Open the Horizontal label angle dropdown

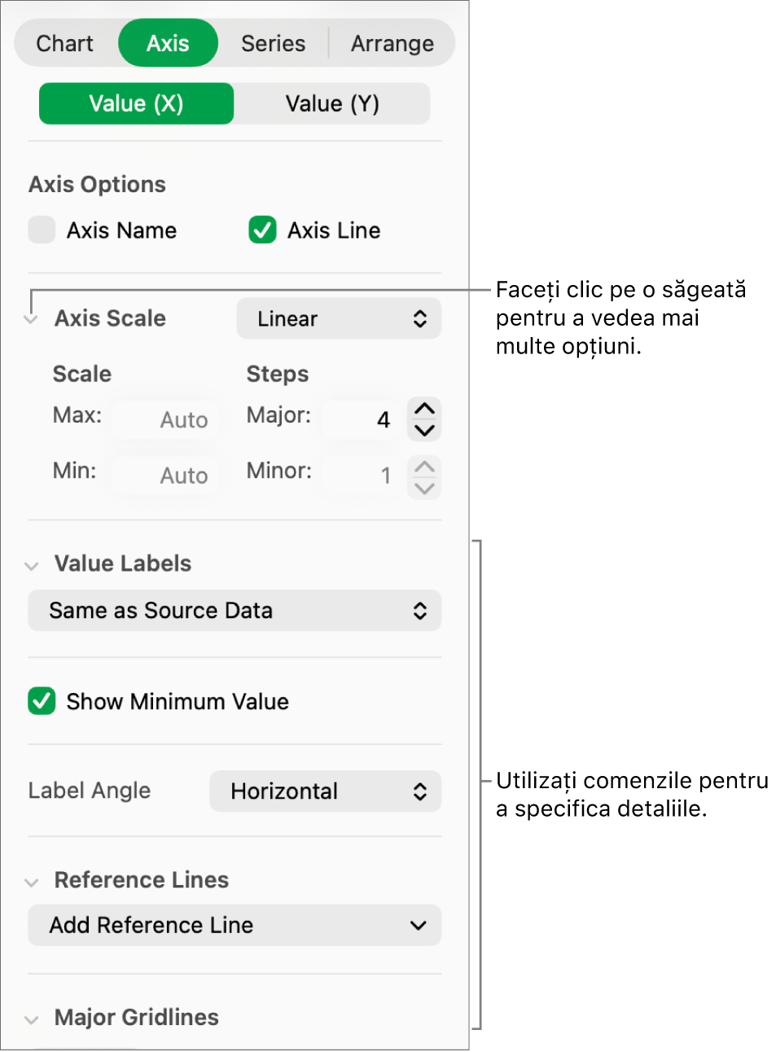point(326,791)
